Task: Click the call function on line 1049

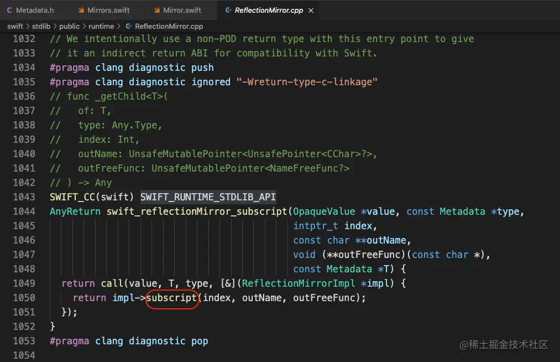Action: coord(112,283)
